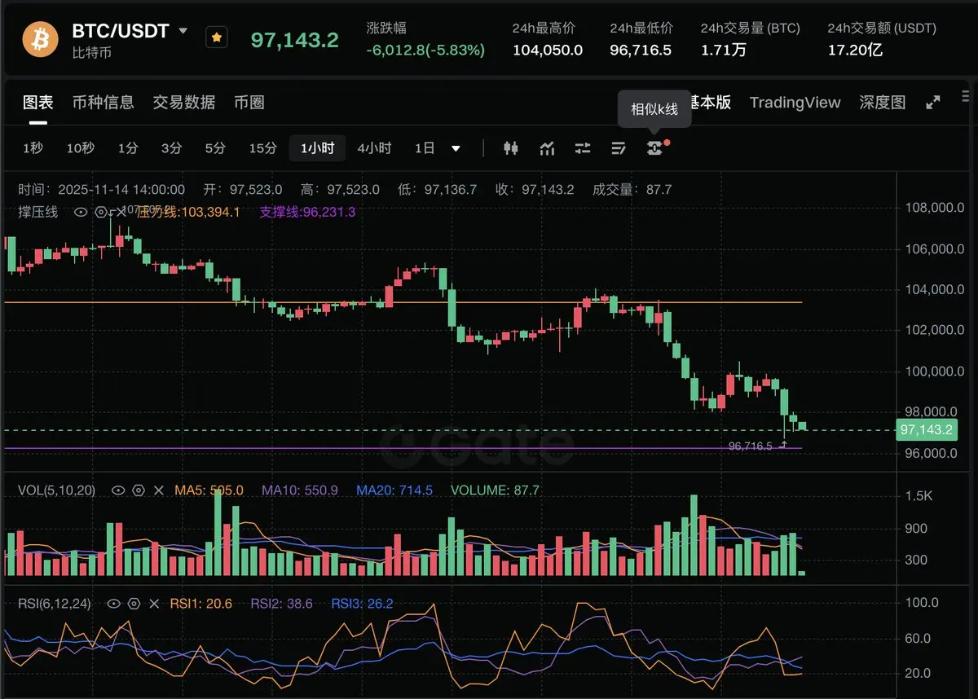Click the 相似k线 similar K-line icon
The width and height of the screenshot is (978, 699).
tap(654, 148)
